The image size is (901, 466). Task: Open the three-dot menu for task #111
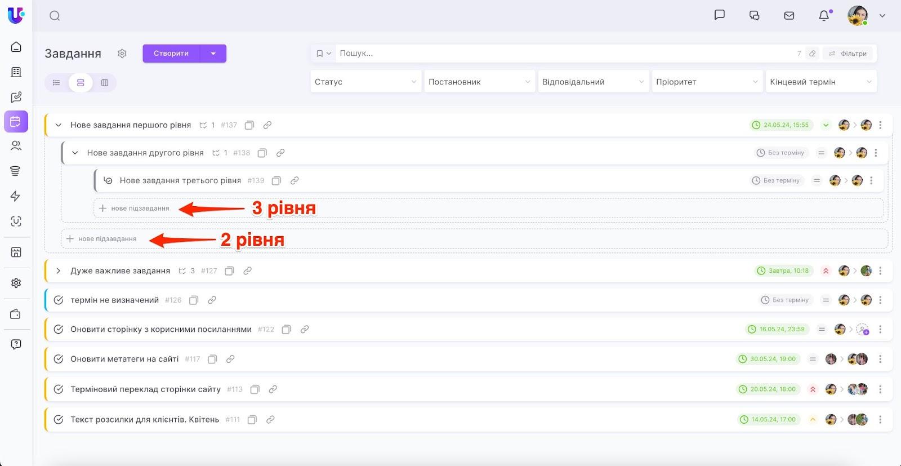coord(880,419)
